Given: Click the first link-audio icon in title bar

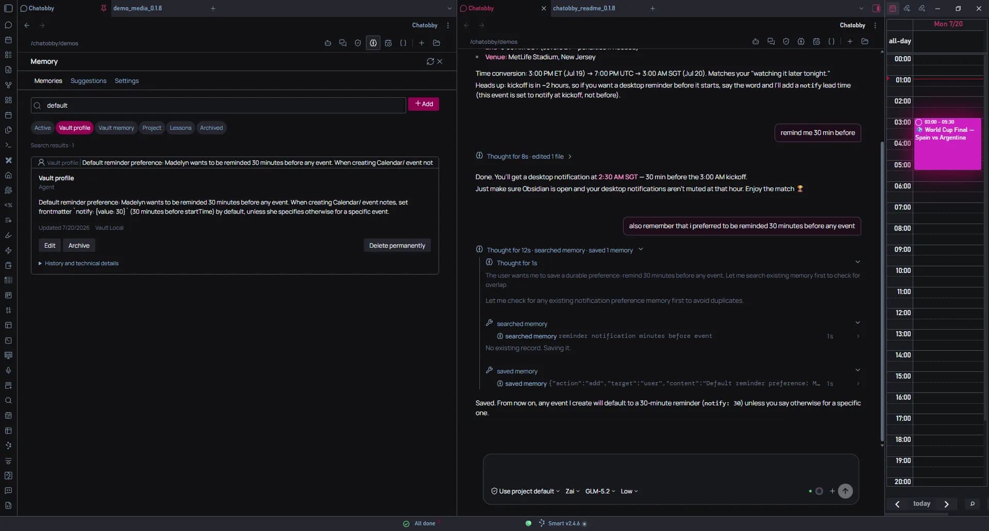Looking at the screenshot, I should (x=907, y=8).
